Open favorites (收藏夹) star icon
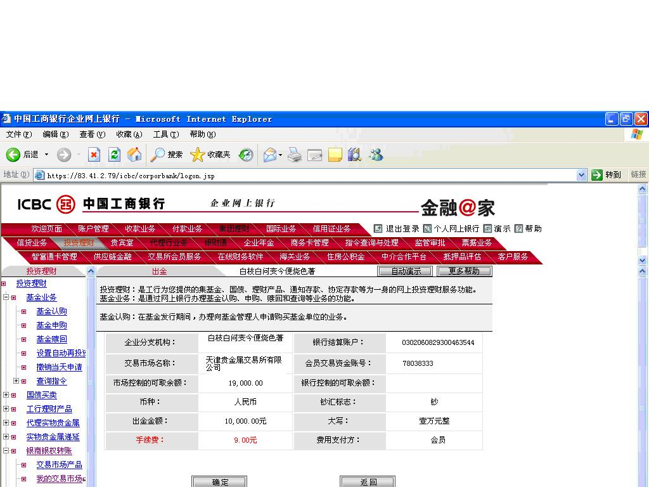The height and width of the screenshot is (487, 649). pyautogui.click(x=210, y=155)
